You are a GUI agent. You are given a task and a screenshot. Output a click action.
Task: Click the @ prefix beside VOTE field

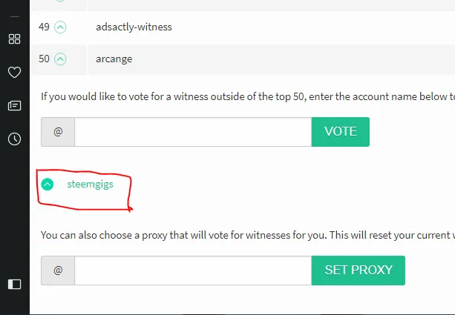(x=58, y=132)
